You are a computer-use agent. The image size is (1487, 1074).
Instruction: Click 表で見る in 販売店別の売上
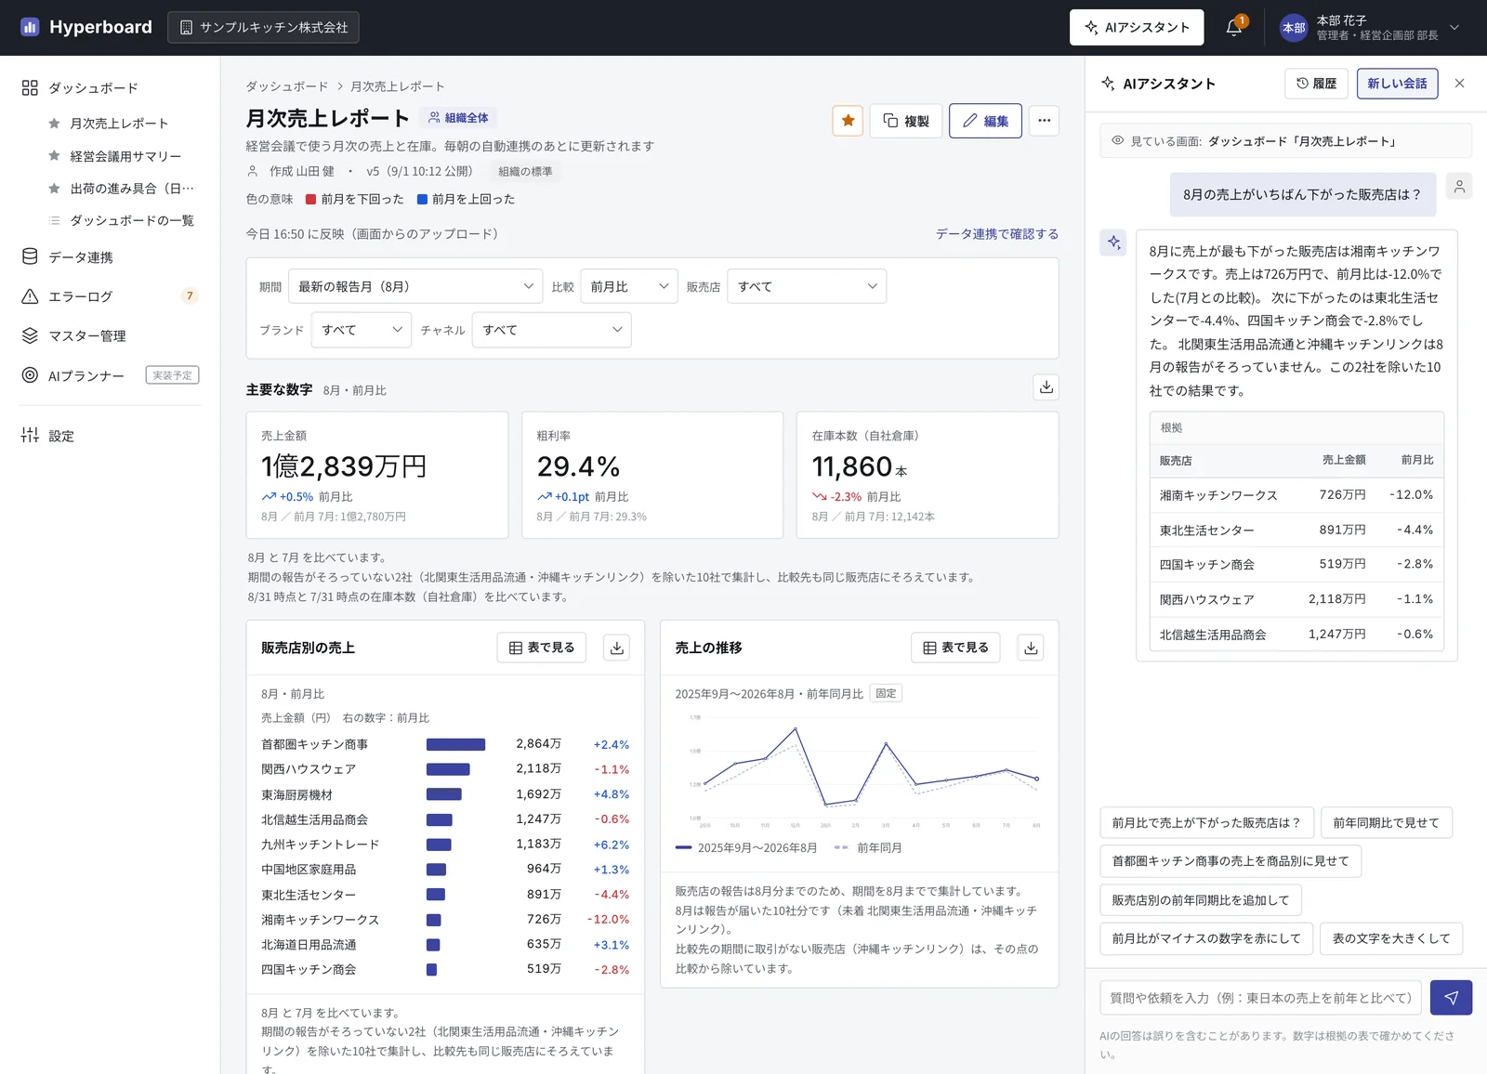[x=542, y=648]
